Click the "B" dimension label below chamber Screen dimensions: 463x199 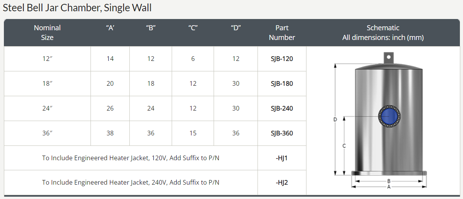(x=389, y=181)
